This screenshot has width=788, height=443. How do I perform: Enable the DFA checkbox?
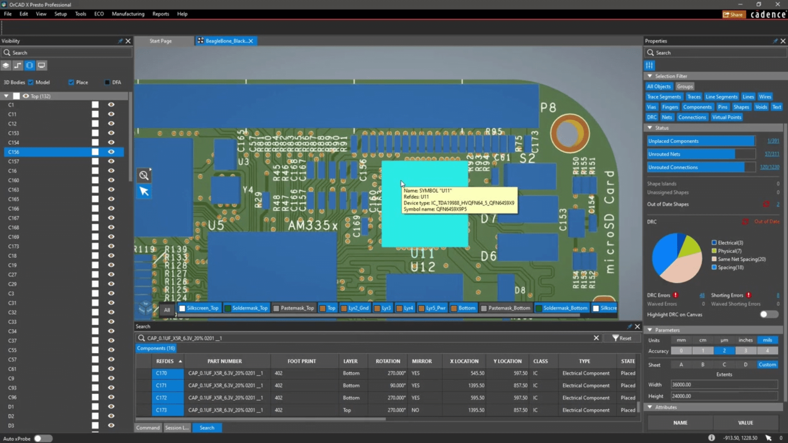108,82
